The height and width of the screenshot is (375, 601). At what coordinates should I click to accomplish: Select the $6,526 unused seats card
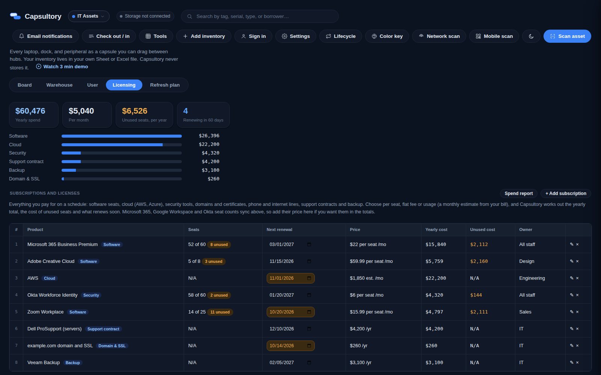(x=144, y=115)
